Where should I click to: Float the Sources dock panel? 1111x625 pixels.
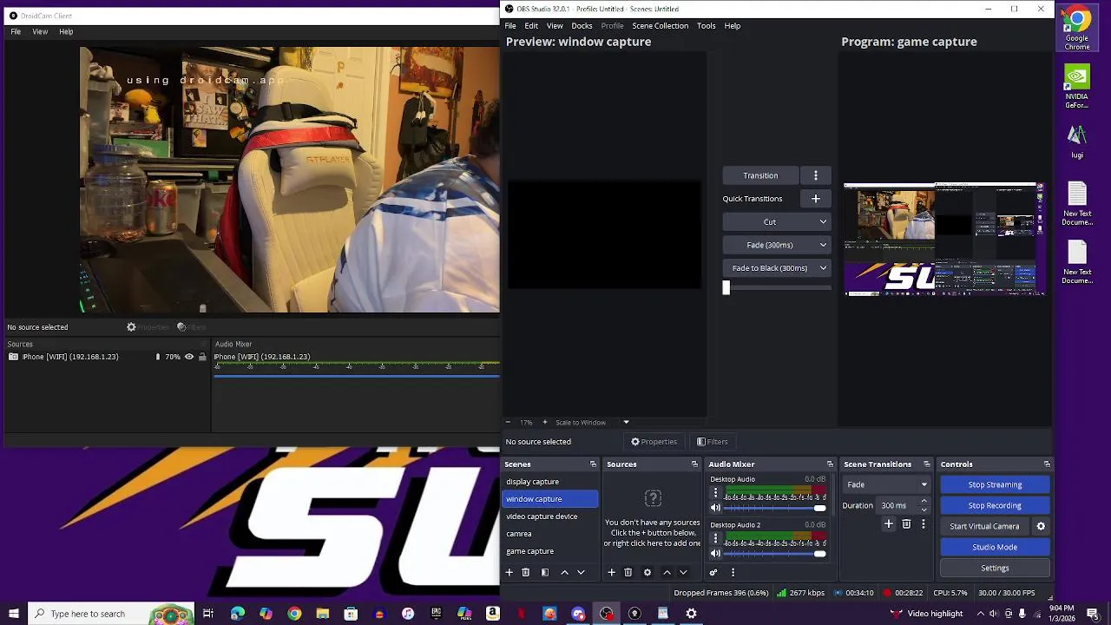pyautogui.click(x=694, y=464)
